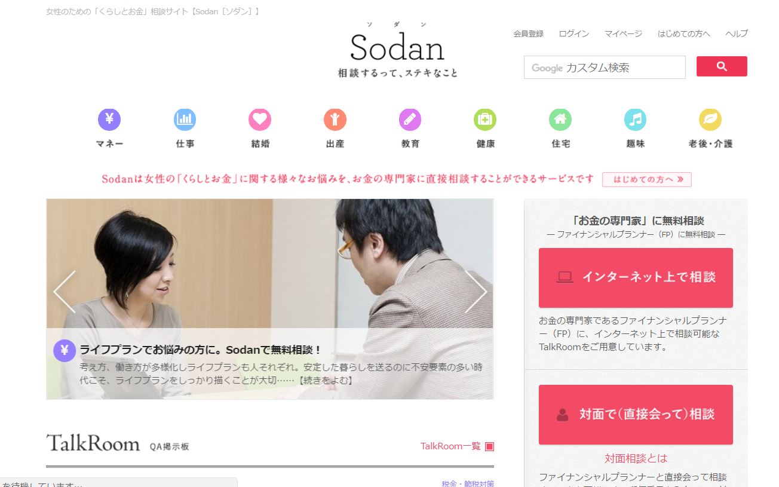Viewport: 779px width, 487px height.
Task: Click the red search magnifier button
Action: tap(722, 66)
